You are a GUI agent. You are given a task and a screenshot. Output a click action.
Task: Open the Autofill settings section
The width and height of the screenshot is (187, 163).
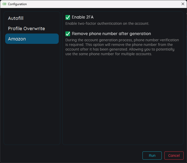click(x=16, y=18)
